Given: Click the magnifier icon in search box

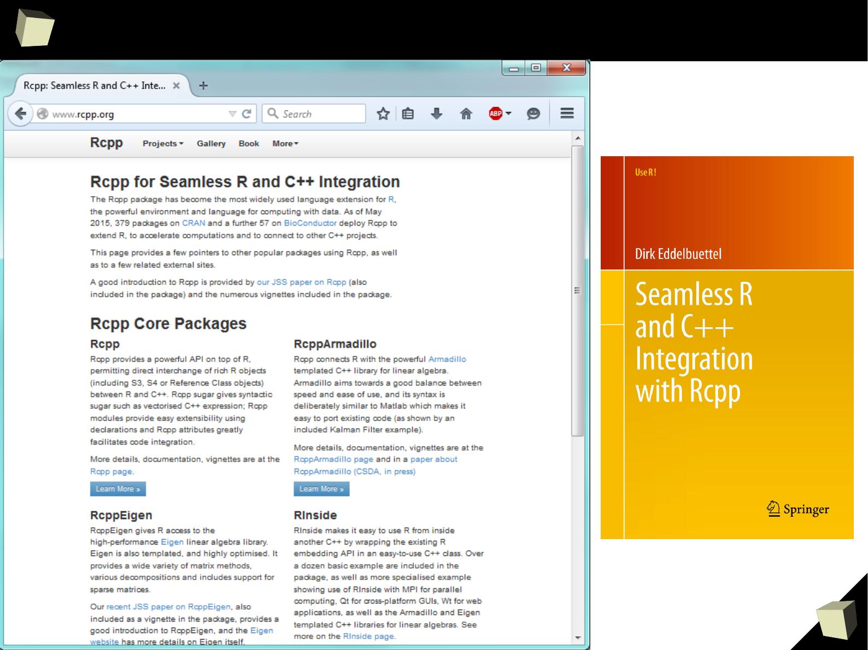Looking at the screenshot, I should (x=273, y=113).
